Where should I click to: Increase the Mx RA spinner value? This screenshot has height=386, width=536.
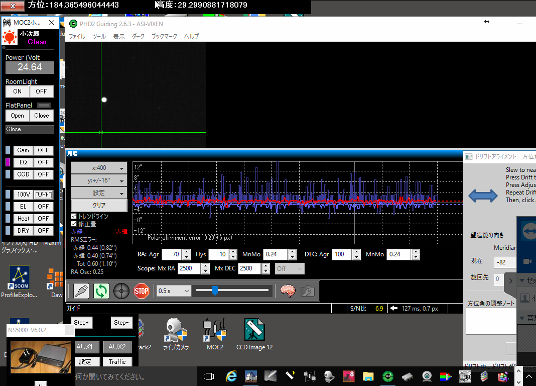coord(205,266)
